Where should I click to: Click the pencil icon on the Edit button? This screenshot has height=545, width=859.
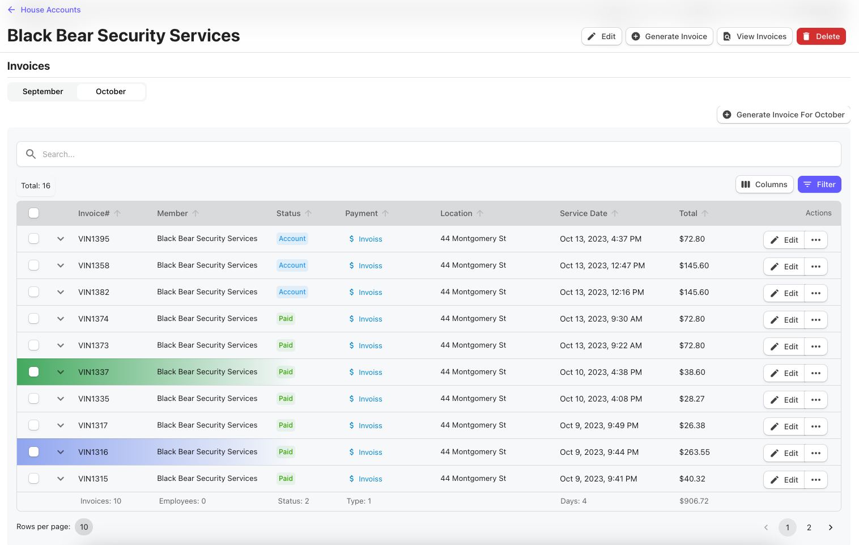coord(592,36)
